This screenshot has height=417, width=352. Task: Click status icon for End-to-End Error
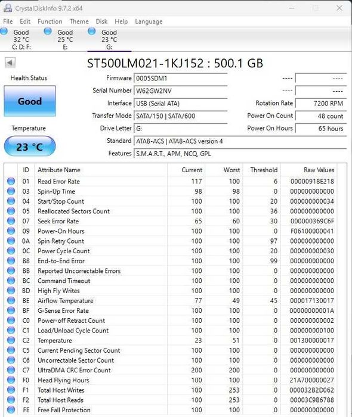coord(11,261)
